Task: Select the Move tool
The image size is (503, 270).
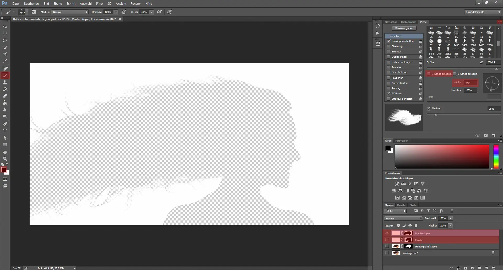Action: pos(5,27)
